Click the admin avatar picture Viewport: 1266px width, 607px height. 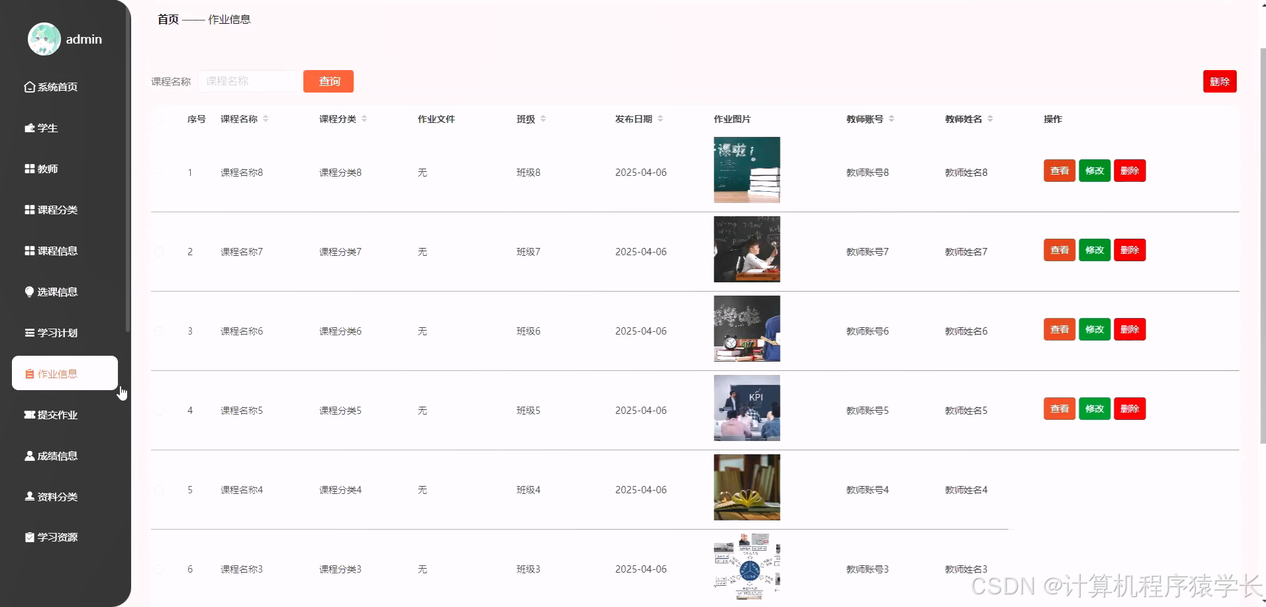(44, 39)
